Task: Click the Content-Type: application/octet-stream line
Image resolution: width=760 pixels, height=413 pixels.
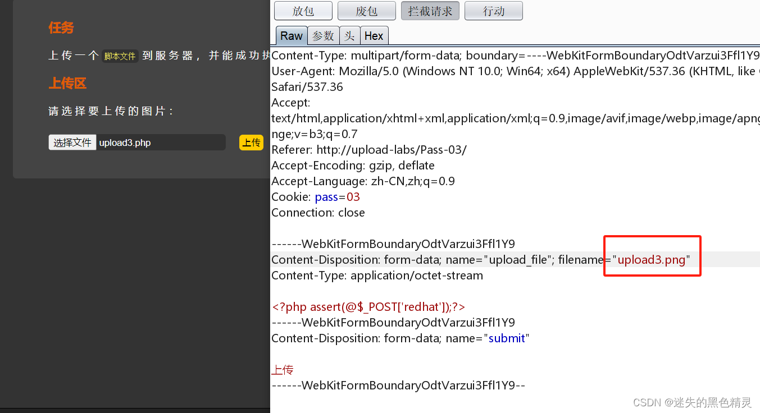Action: (377, 276)
